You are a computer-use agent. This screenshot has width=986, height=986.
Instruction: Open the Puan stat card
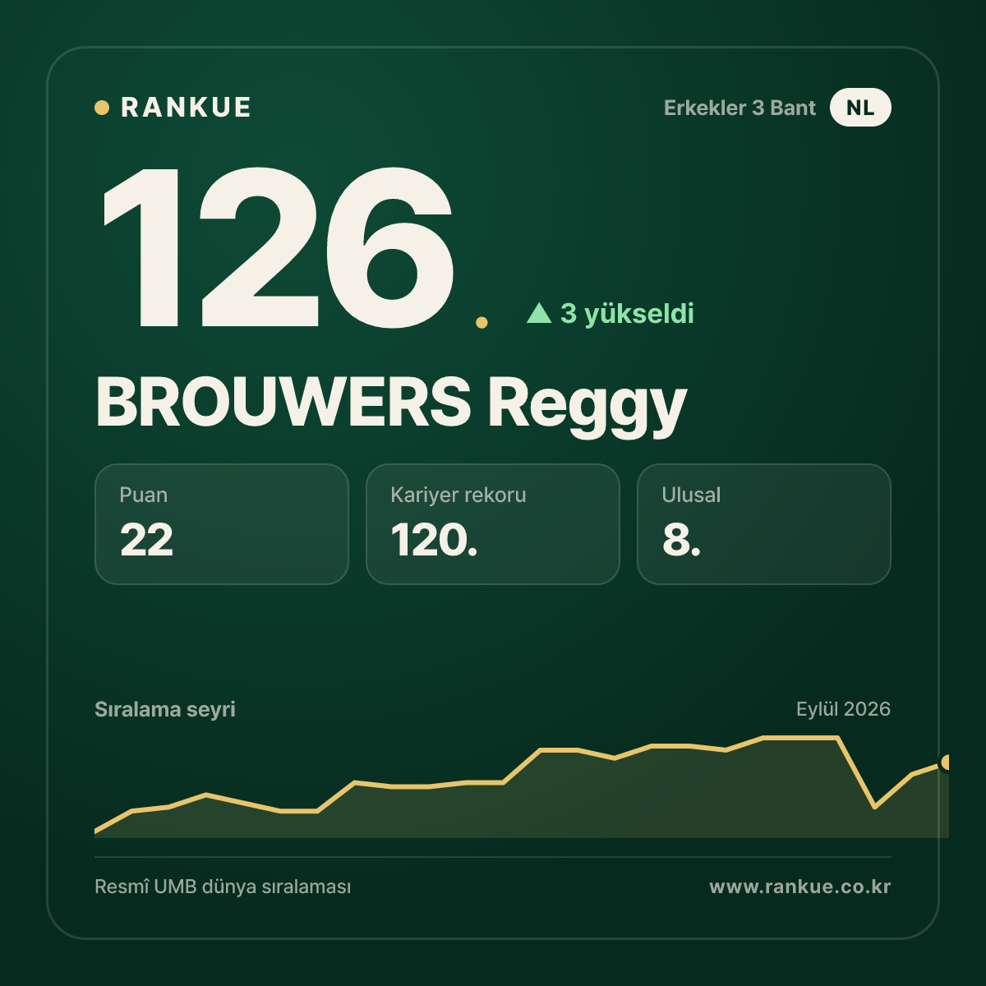(x=222, y=524)
